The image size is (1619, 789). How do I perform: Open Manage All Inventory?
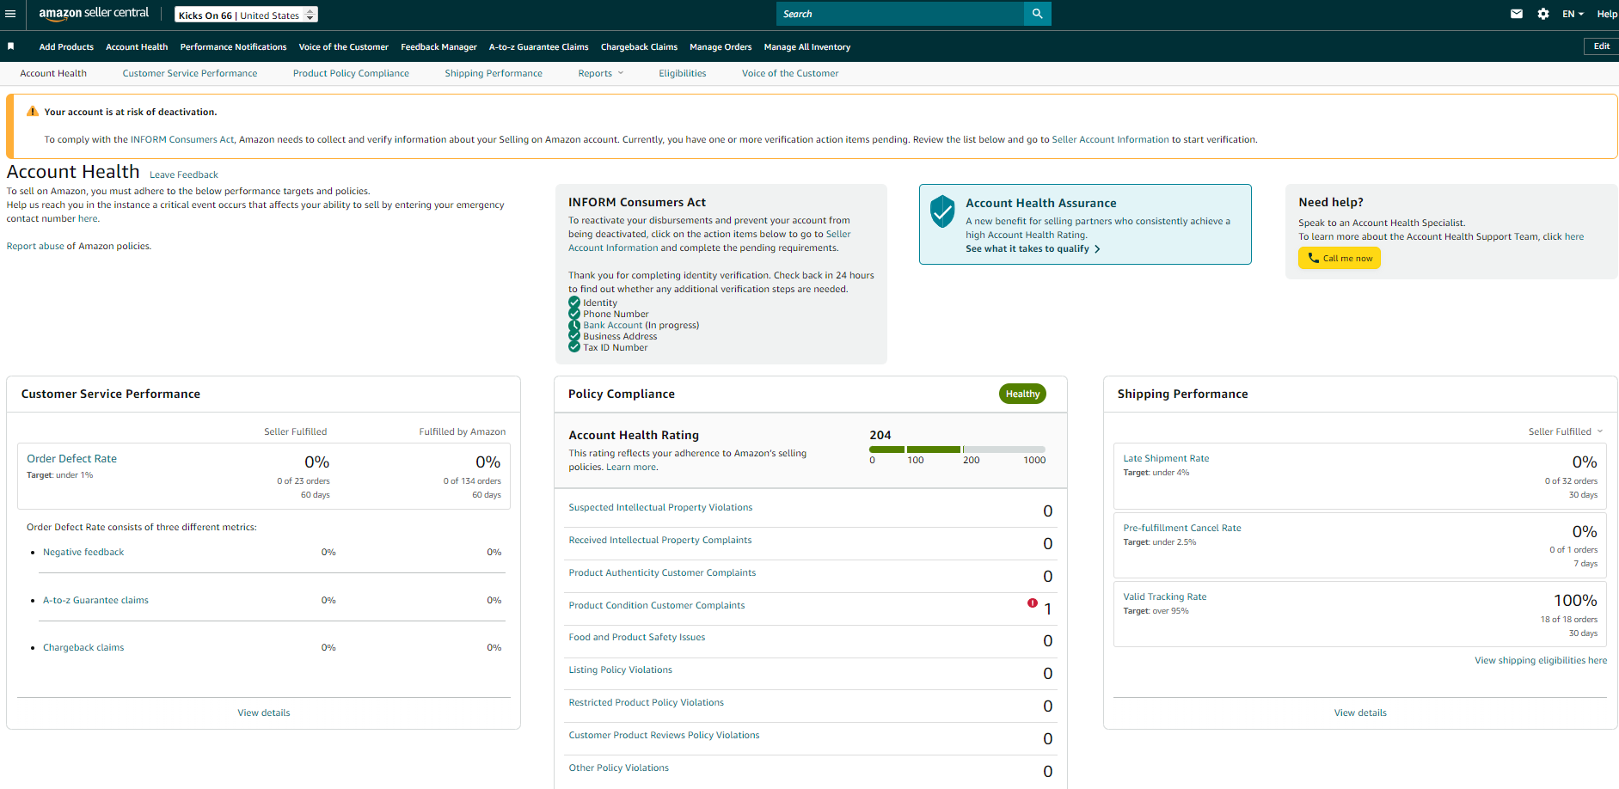coord(806,47)
